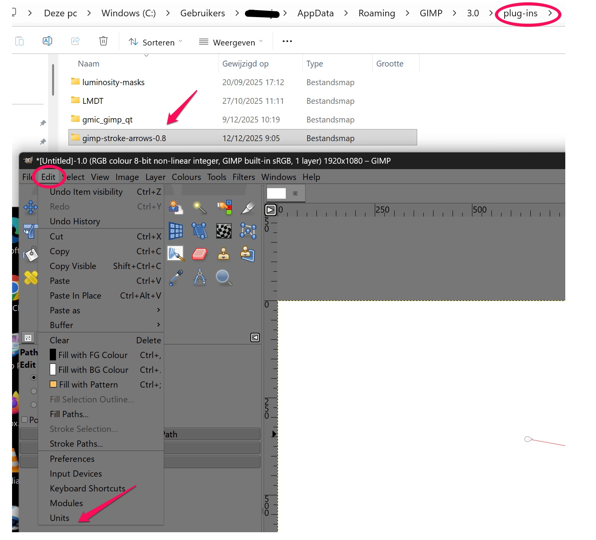Open the Colours menu in GIMP
596x540 pixels.
tap(186, 177)
